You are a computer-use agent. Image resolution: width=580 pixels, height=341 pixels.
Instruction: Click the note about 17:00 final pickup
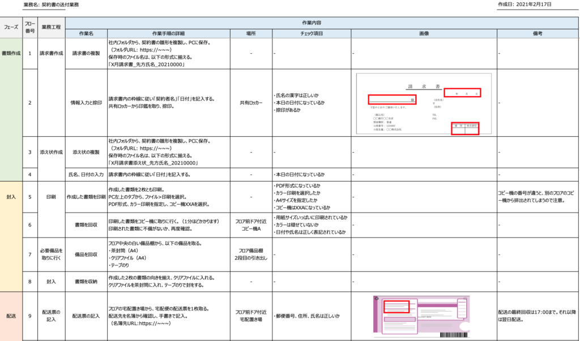coord(537,316)
